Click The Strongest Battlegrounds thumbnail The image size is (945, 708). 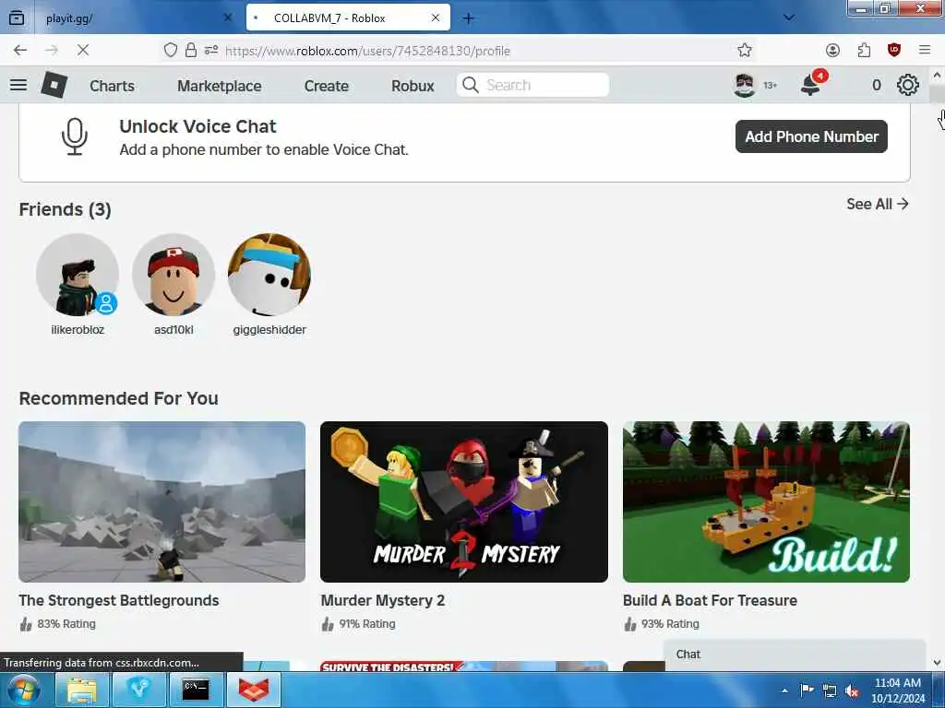coord(161,501)
